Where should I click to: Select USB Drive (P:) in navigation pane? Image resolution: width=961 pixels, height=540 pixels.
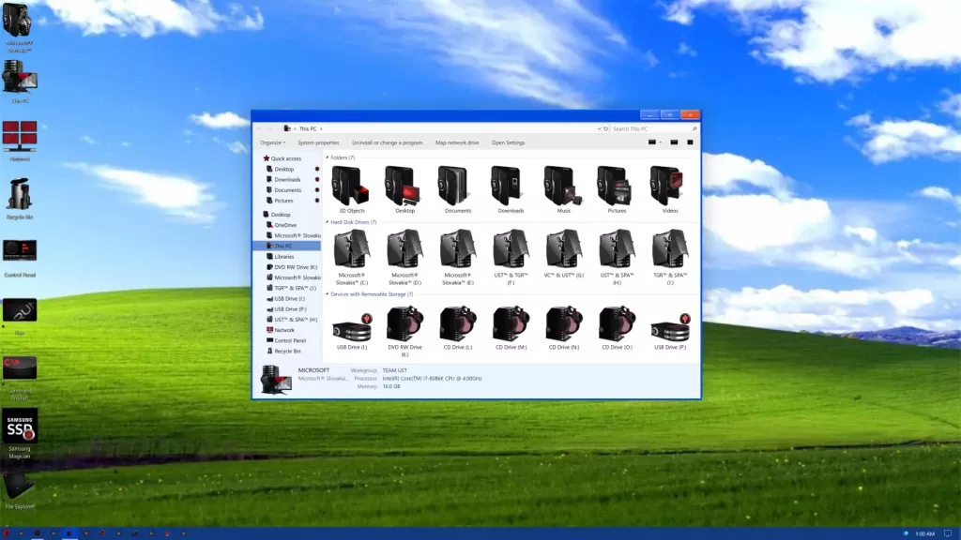point(287,309)
